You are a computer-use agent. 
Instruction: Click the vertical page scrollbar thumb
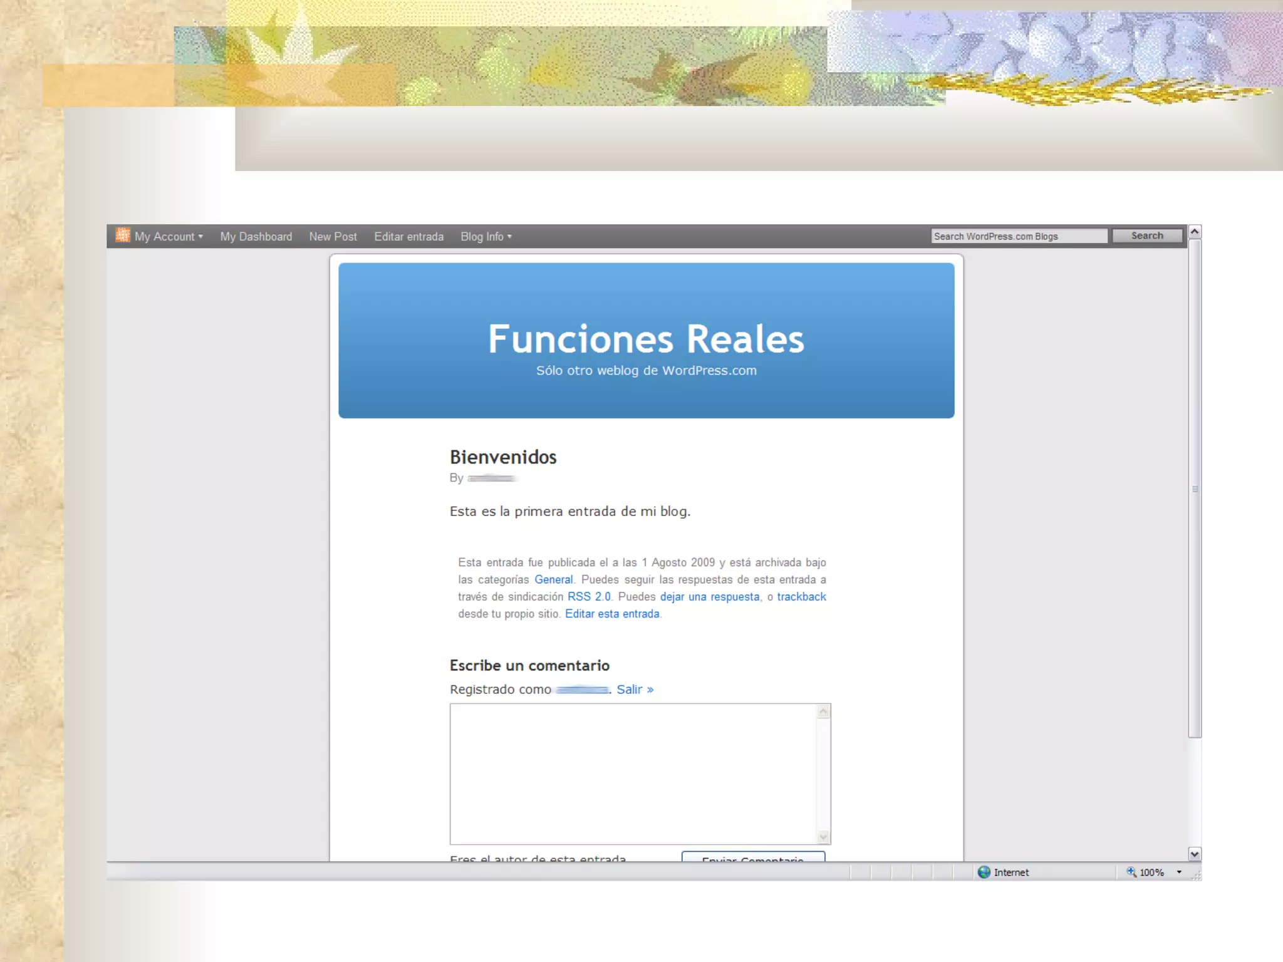(1195, 489)
